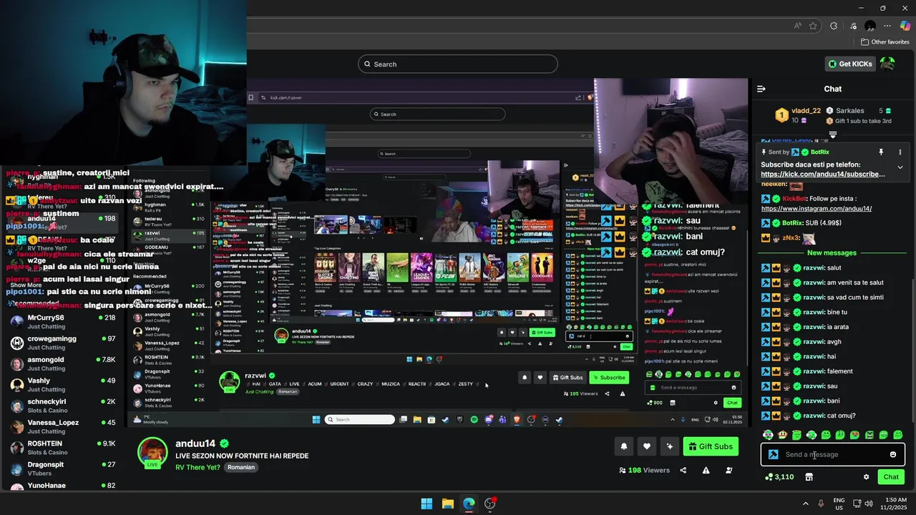This screenshot has width=916, height=515.
Task: Click the 3,110 channel points balance
Action: click(779, 477)
